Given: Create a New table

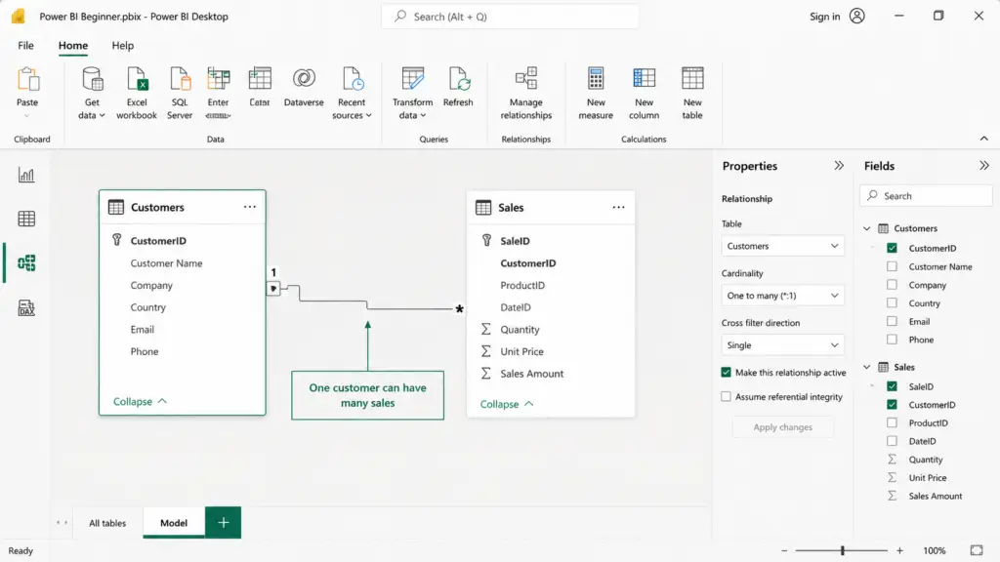Looking at the screenshot, I should (x=692, y=94).
